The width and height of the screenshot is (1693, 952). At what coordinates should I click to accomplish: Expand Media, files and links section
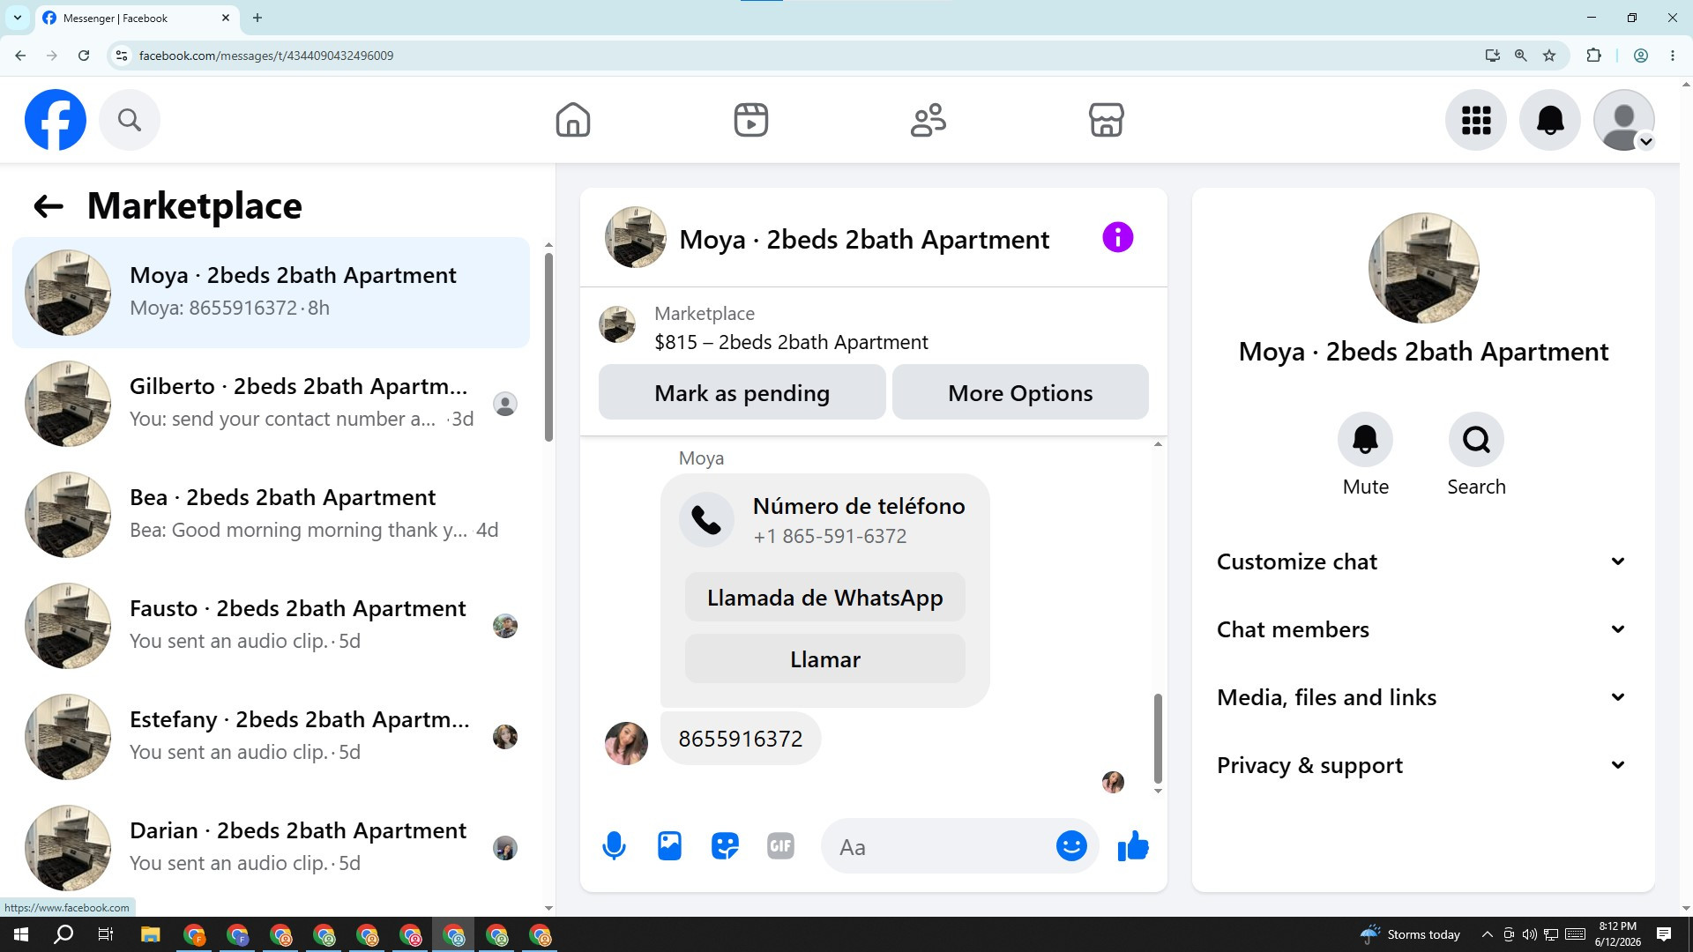pos(1421,697)
